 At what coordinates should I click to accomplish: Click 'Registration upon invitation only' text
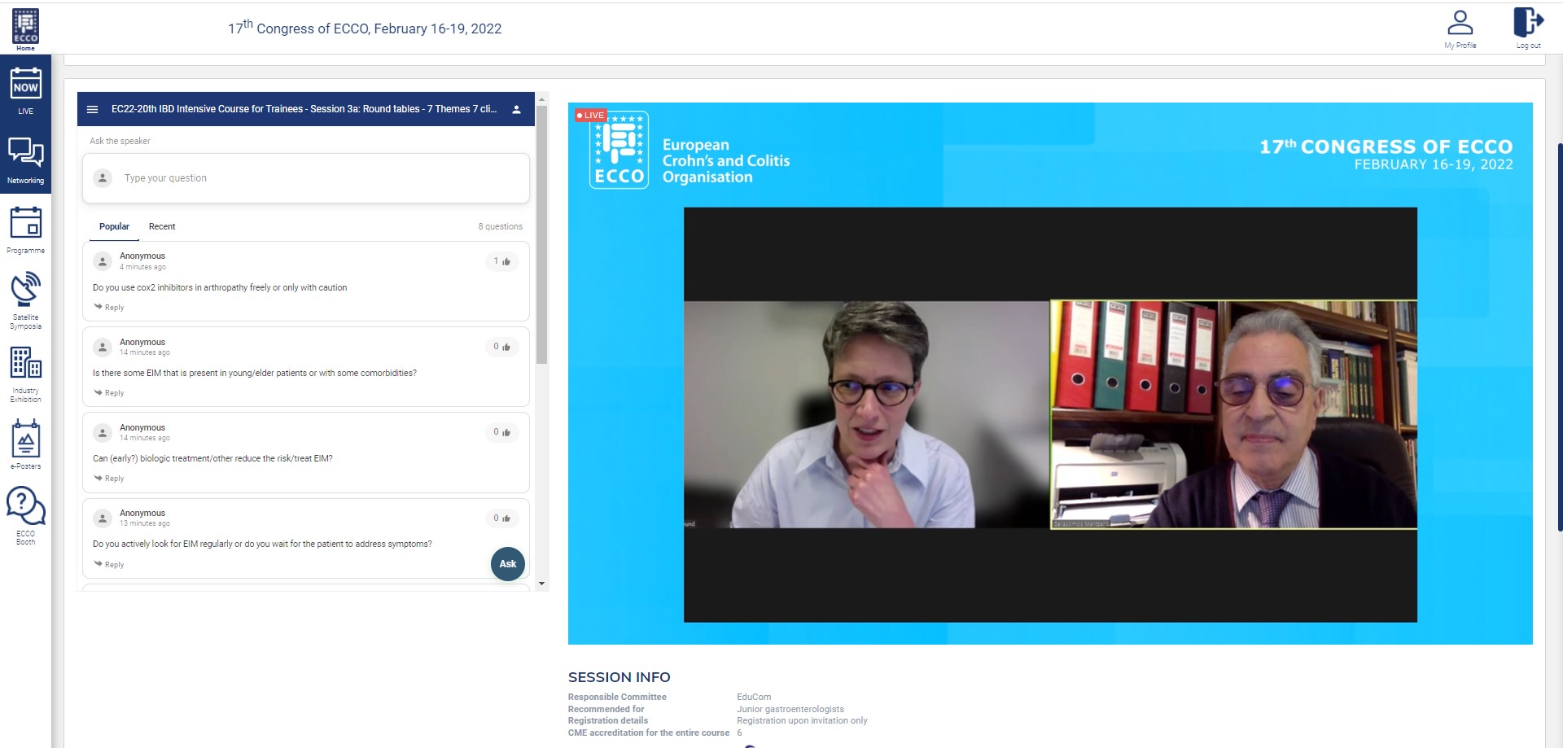point(802,720)
